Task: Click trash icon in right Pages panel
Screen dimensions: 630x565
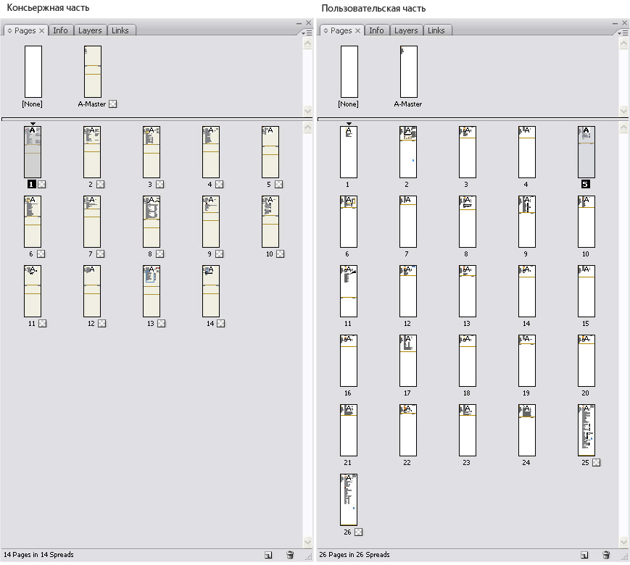Action: click(x=606, y=555)
